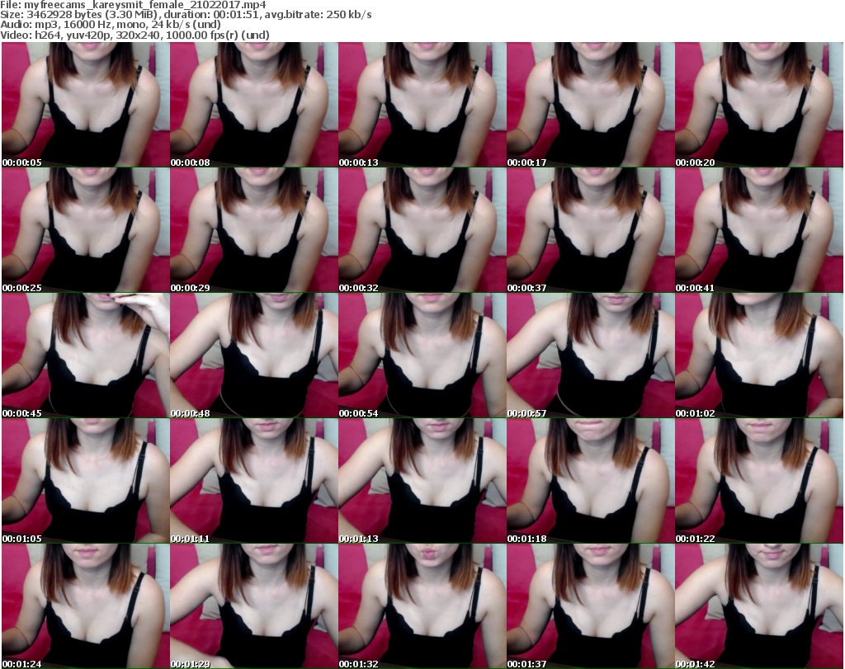
Task: Open the frame at 00:01:18
Action: point(591,481)
